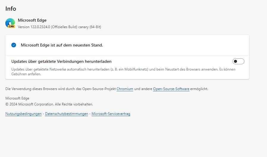Click the Microsoft Edge name beside the logo
The image size is (267, 157).
coord(32,20)
